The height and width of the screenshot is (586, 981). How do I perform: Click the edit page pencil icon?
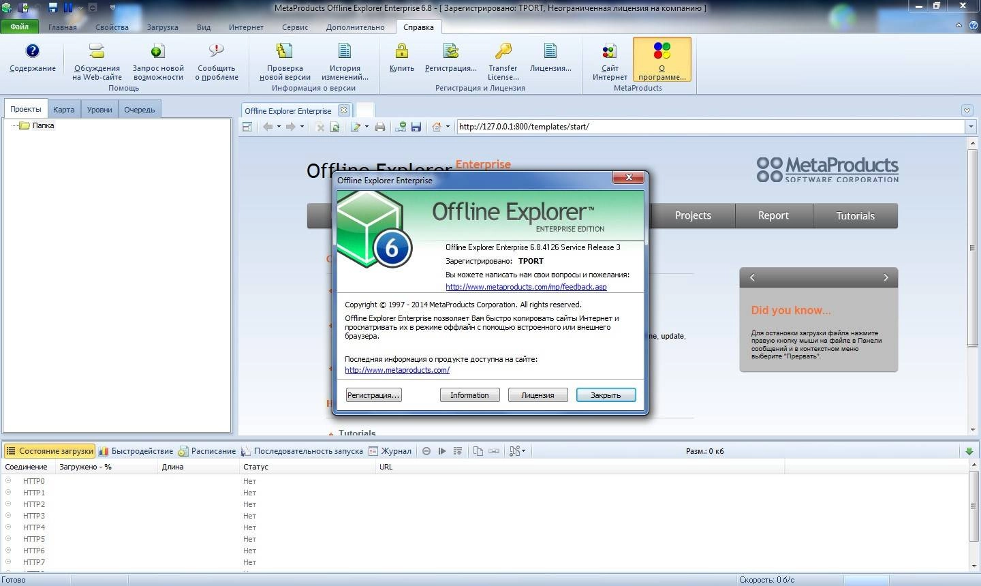pyautogui.click(x=356, y=127)
